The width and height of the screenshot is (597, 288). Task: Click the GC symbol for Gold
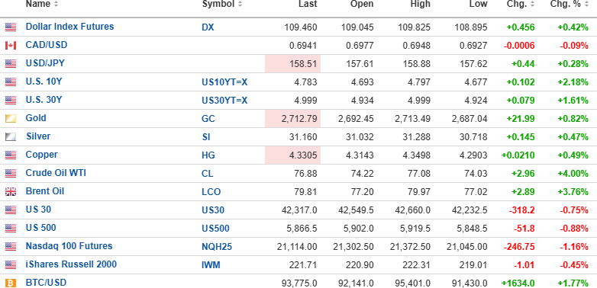coord(208,119)
